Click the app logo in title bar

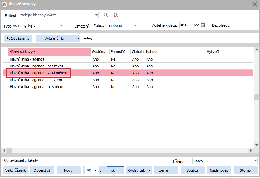click(4, 4)
